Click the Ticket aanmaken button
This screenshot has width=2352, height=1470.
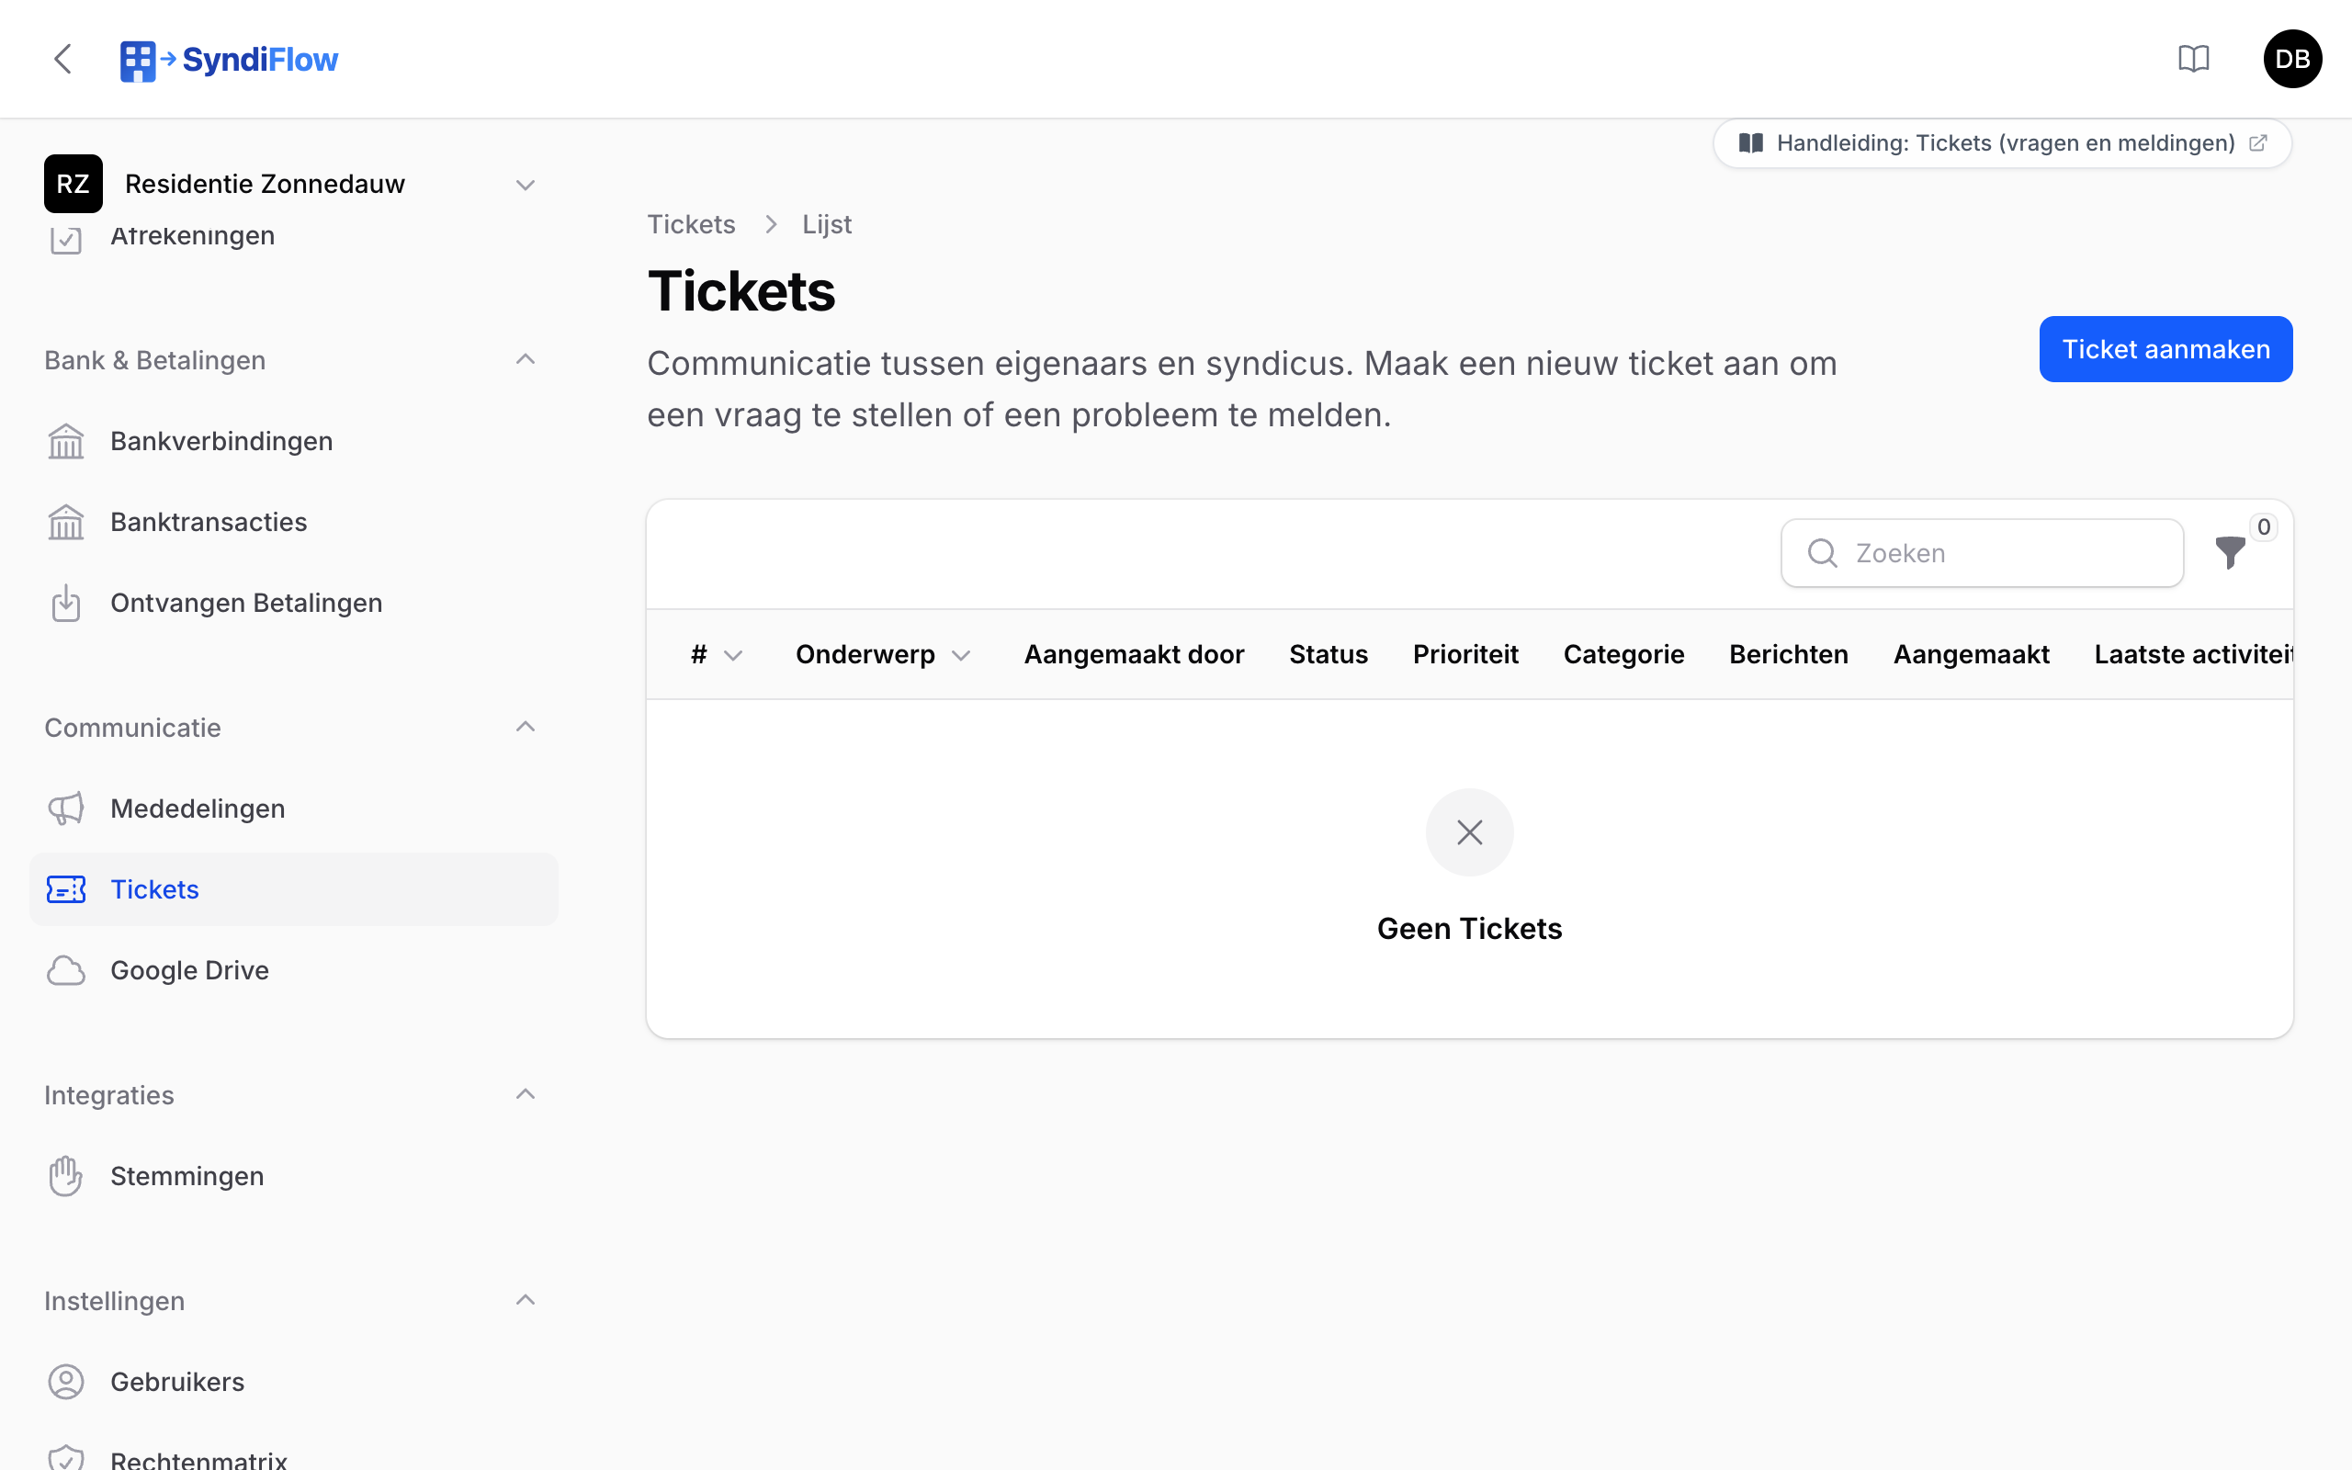(2165, 349)
